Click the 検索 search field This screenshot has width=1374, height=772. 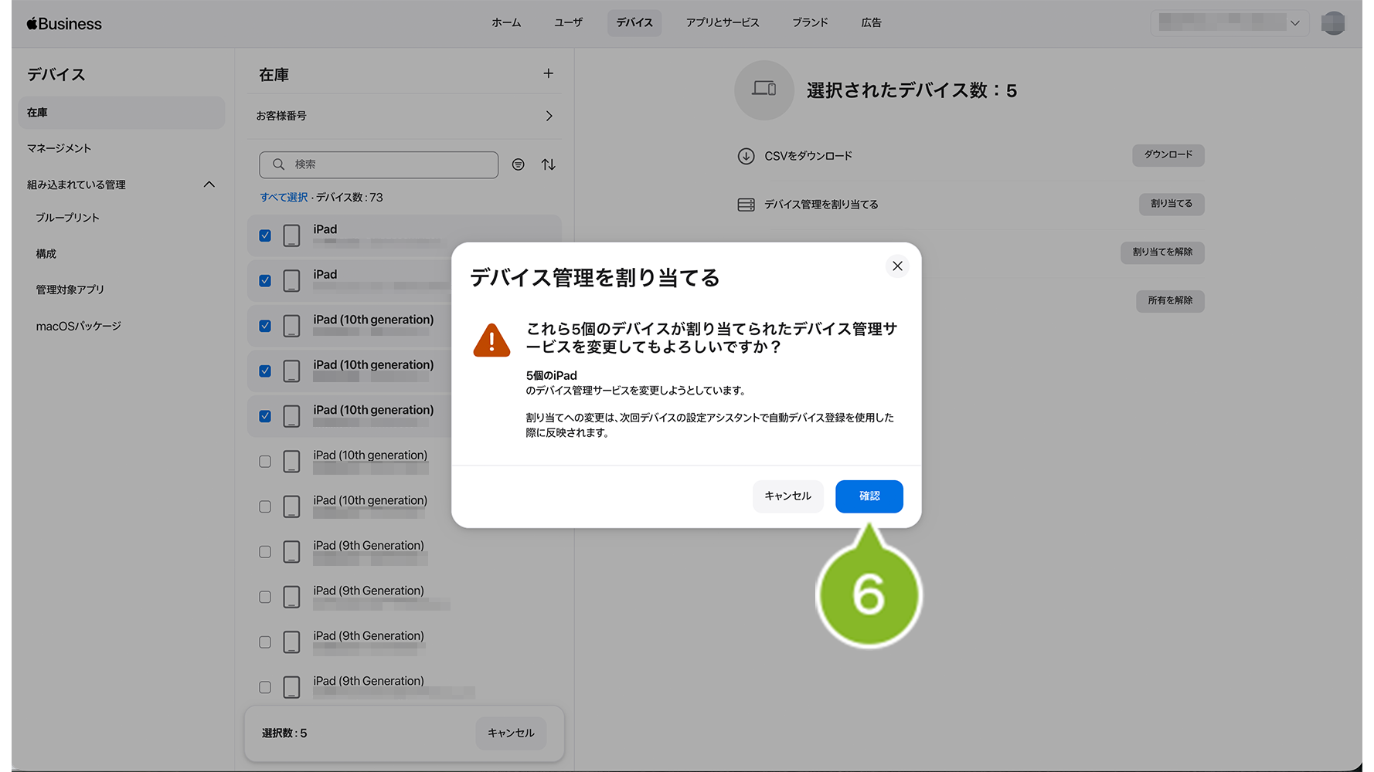[x=379, y=164]
